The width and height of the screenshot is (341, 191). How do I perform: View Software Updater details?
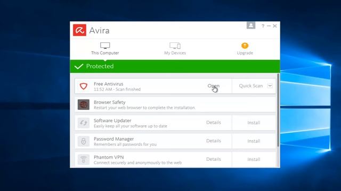coord(214,123)
